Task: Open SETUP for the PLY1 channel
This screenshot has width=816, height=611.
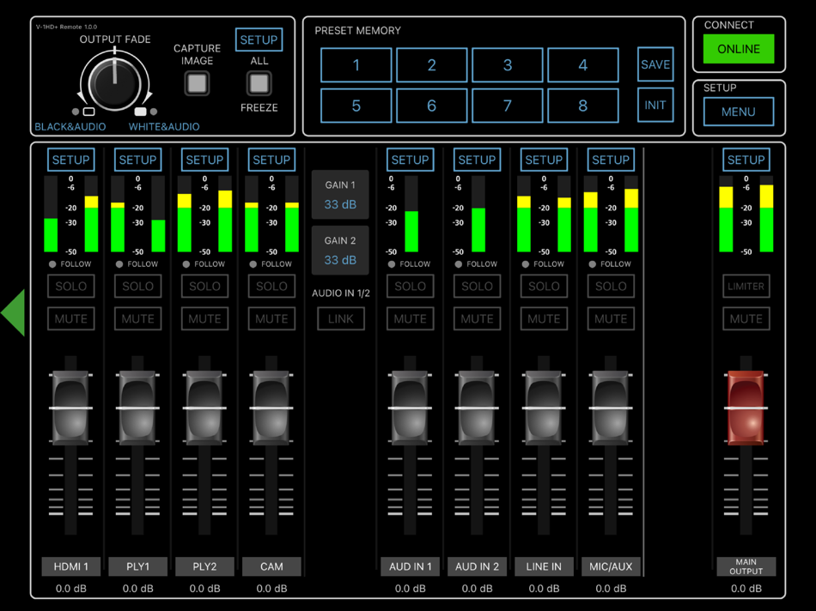Action: click(x=138, y=160)
